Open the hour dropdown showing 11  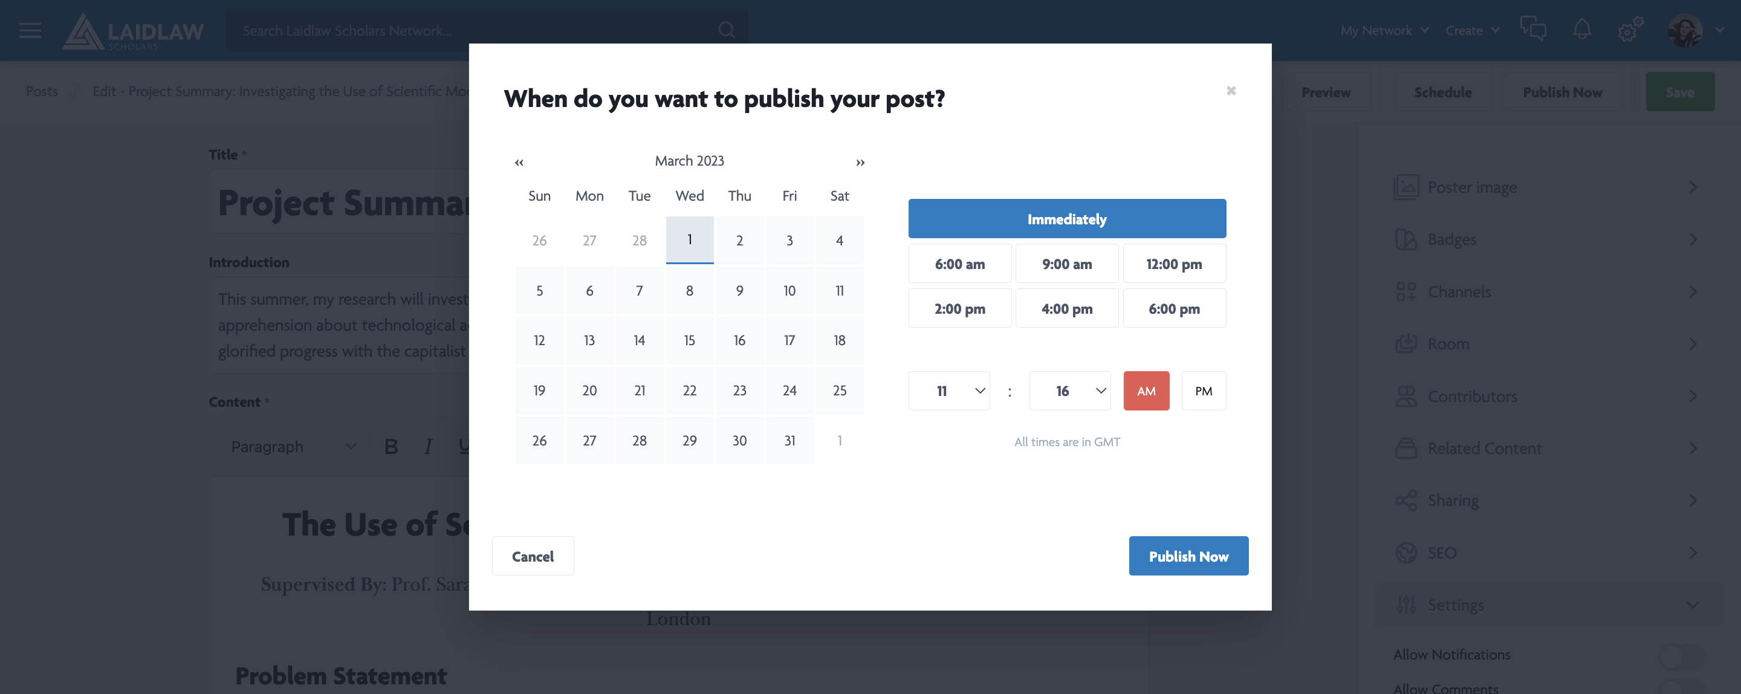coord(949,391)
